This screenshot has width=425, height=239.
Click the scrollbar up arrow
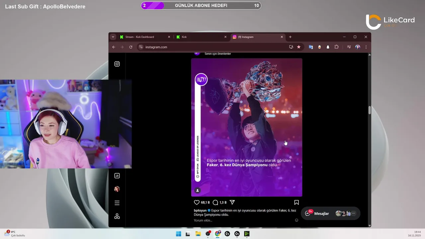point(370,55)
